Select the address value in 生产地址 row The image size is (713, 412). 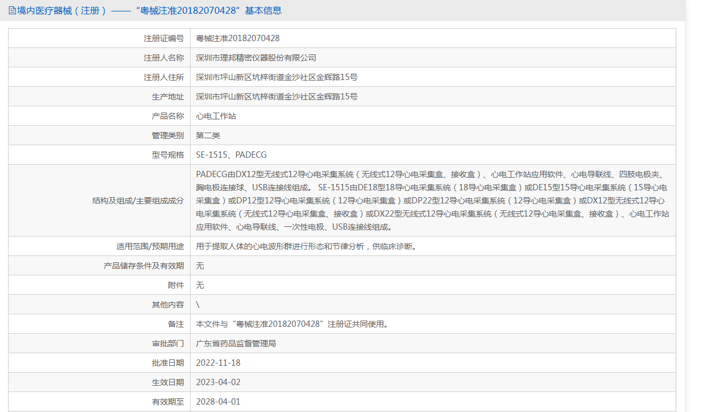coord(276,97)
